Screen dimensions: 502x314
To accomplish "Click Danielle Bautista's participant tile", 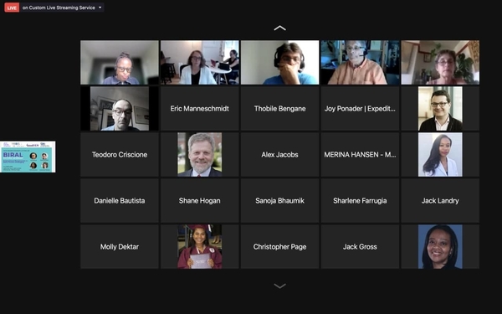I will (120, 201).
